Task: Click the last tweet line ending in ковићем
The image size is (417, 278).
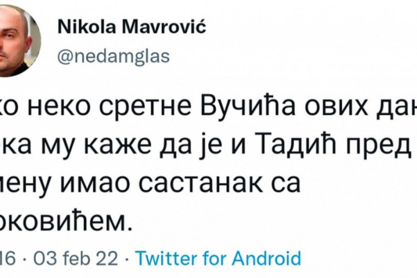Action: [65, 220]
